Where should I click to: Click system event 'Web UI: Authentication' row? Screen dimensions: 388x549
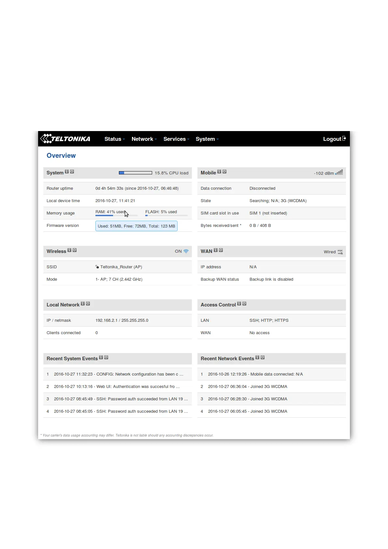click(x=118, y=387)
